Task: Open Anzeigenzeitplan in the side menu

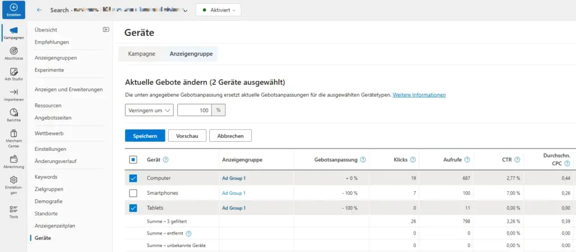Action: pos(55,226)
